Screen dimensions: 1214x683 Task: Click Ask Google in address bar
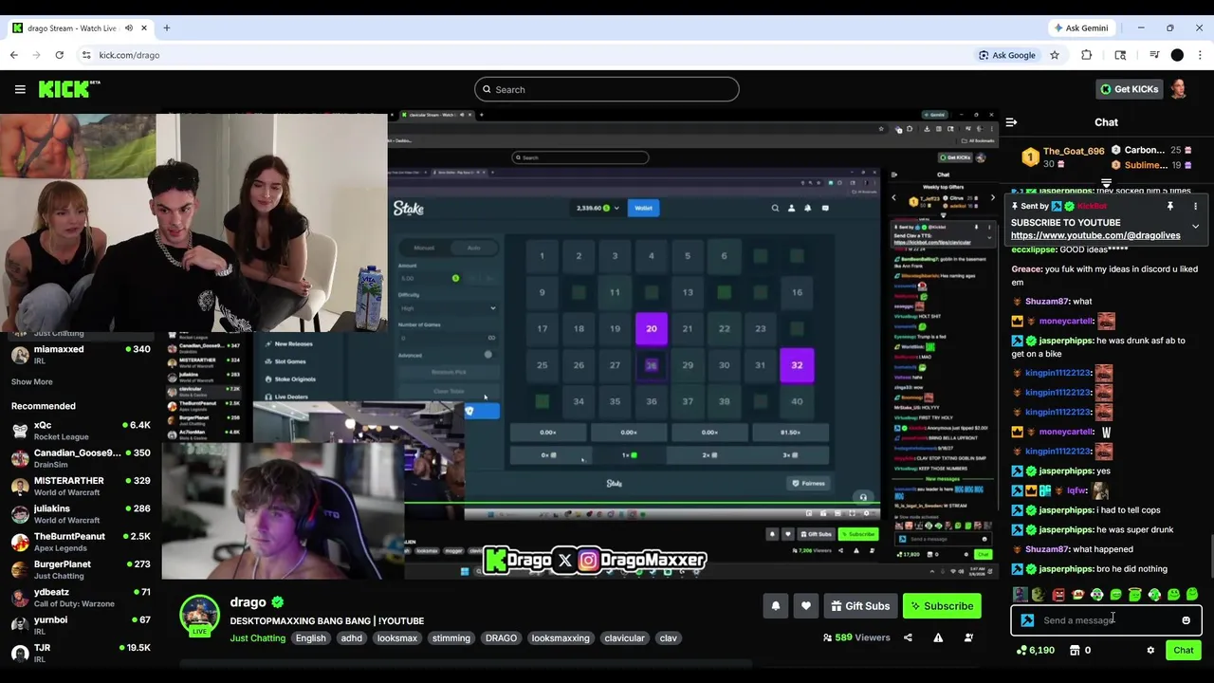click(x=1007, y=55)
